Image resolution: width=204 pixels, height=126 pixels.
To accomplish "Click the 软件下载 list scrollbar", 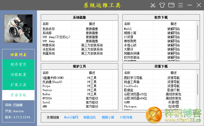I will tap(198, 32).
